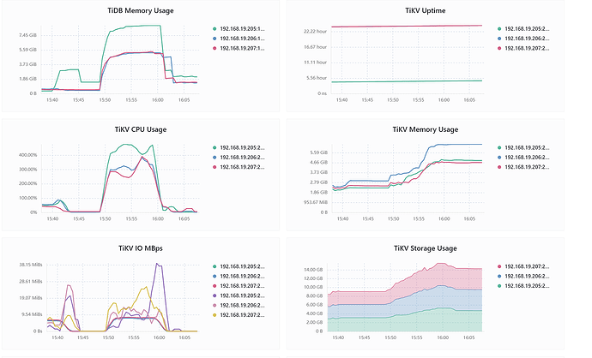Click blue color dot in TiKV Memory Usage legend

click(x=499, y=158)
